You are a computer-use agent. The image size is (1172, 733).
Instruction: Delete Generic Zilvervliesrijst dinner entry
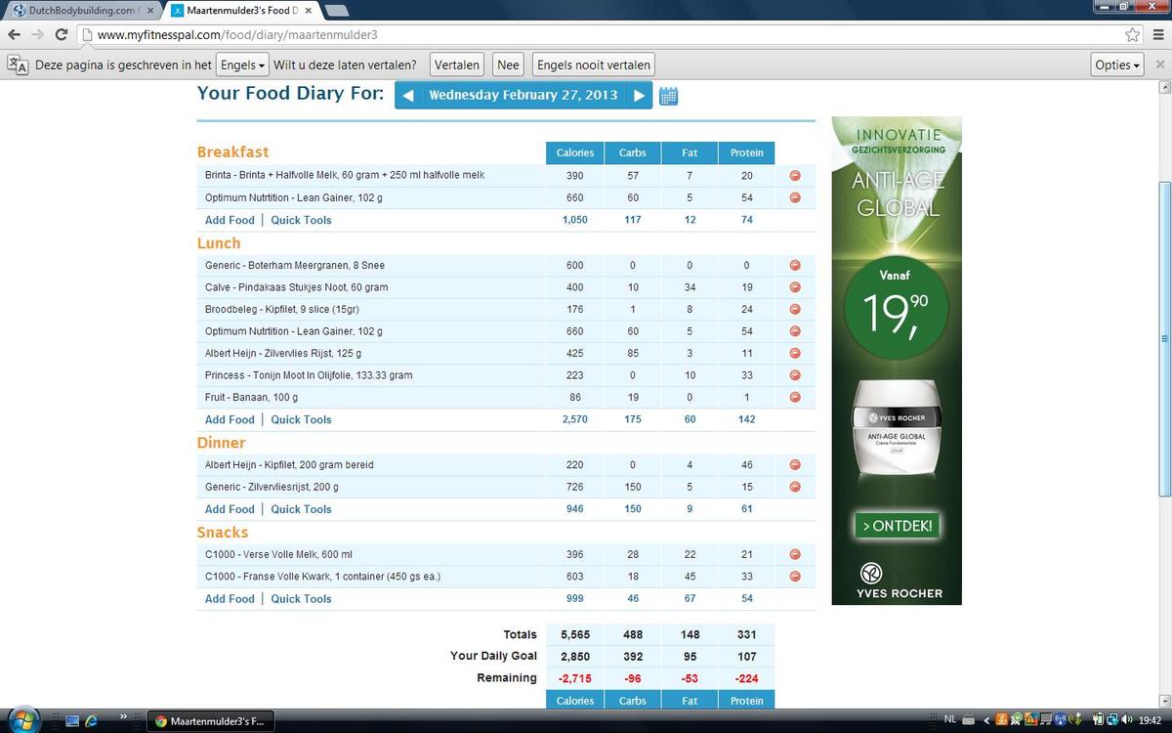click(x=794, y=487)
